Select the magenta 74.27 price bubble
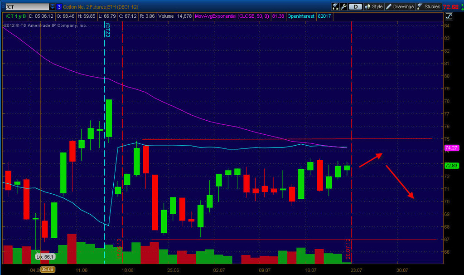The image size is (464, 275). pyautogui.click(x=452, y=147)
